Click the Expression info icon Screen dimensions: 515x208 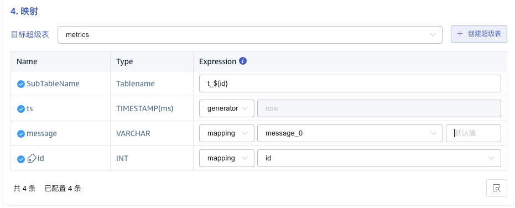243,61
